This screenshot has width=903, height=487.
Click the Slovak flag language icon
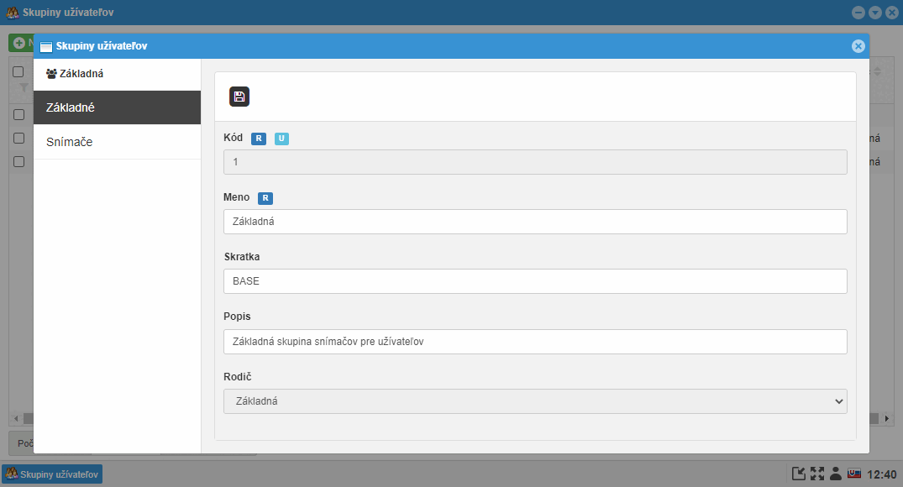point(854,474)
